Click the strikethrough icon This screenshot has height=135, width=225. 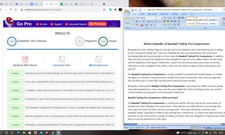[x=149, y=21]
